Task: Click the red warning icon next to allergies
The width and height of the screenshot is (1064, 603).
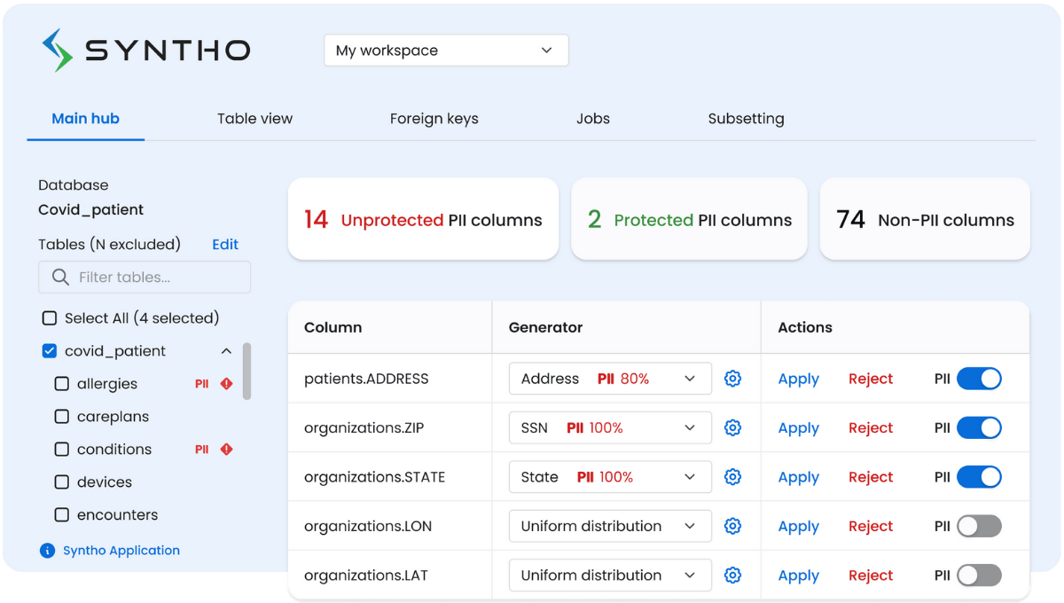Action: 226,384
